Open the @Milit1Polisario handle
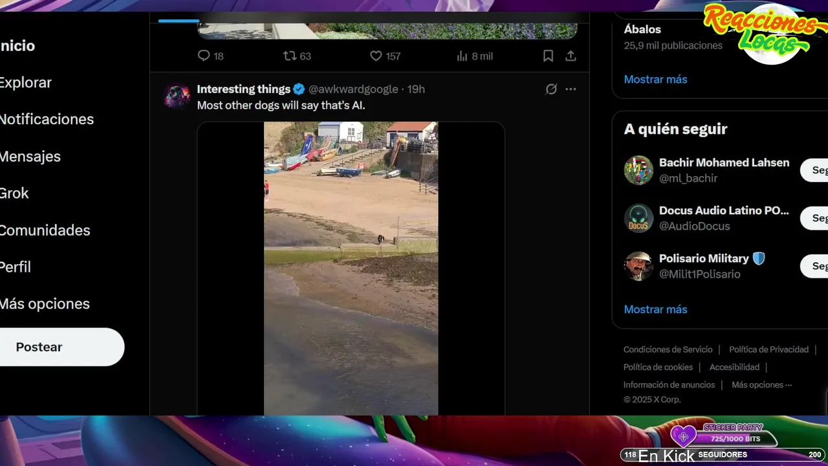 699,274
